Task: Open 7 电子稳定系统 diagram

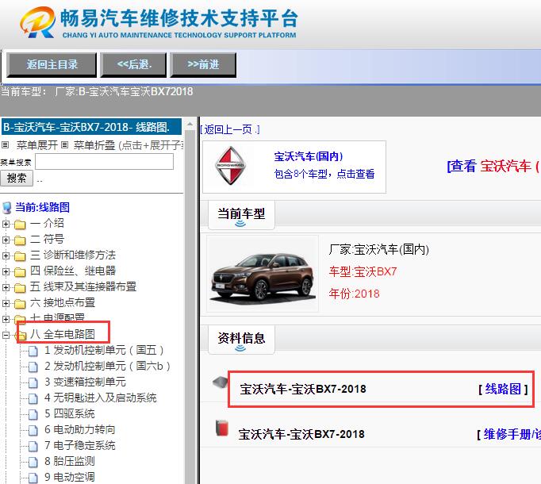Action: 79,446
